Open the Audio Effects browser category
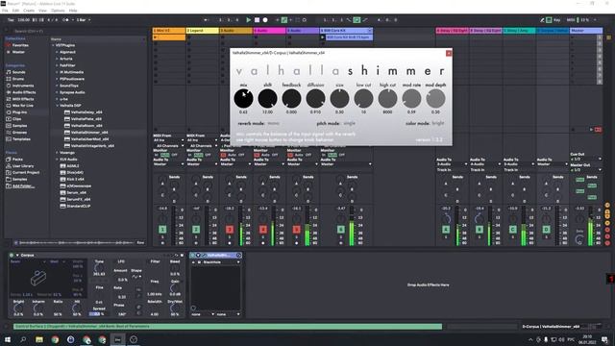Viewport: 615px width, 346px height. coord(23,92)
